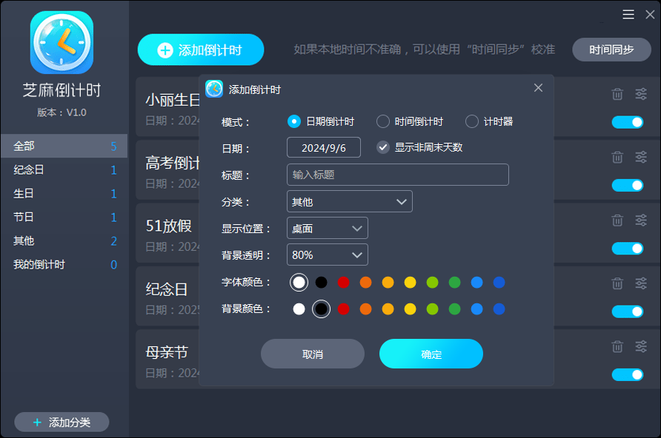This screenshot has height=438, width=661.
Task: Open the 显示位置 dropdown showing 桌面
Action: point(327,228)
